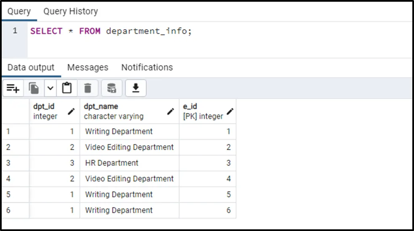Open the Notifications tab
Screen dimensions: 414x231
(147, 67)
